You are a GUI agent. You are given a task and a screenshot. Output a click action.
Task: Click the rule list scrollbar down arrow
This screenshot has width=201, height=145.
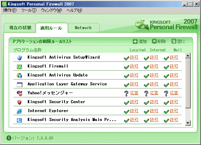click(188, 123)
